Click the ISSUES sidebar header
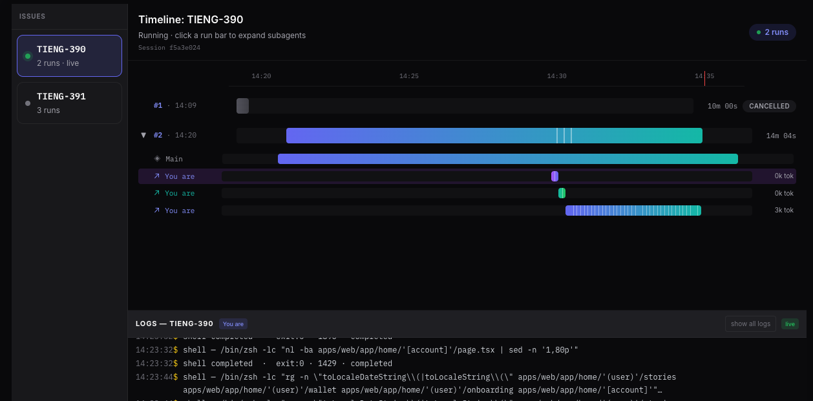Viewport: 813px width, 401px height. [32, 16]
